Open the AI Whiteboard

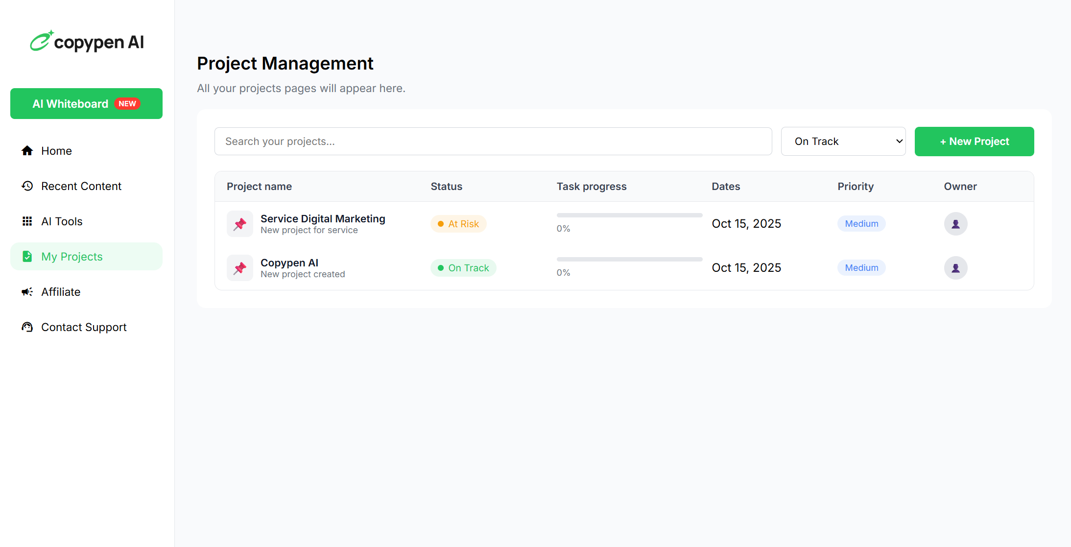pos(86,103)
